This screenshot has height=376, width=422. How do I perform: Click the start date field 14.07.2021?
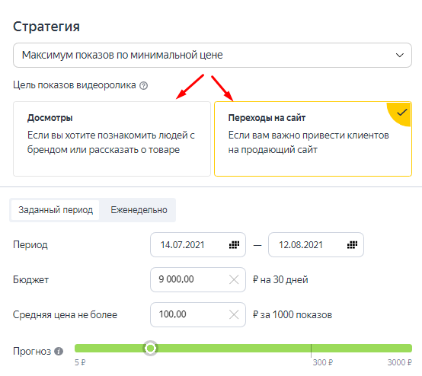(198, 245)
